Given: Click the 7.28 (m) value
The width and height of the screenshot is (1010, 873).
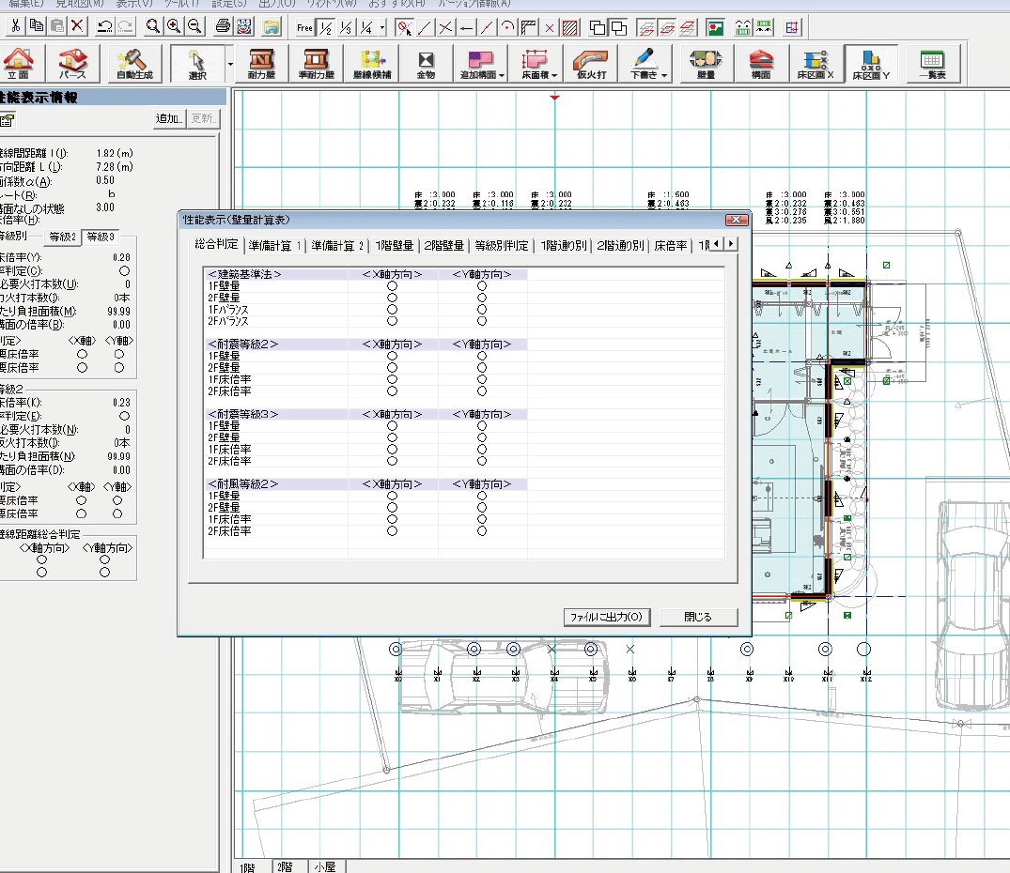Looking at the screenshot, I should 115,167.
